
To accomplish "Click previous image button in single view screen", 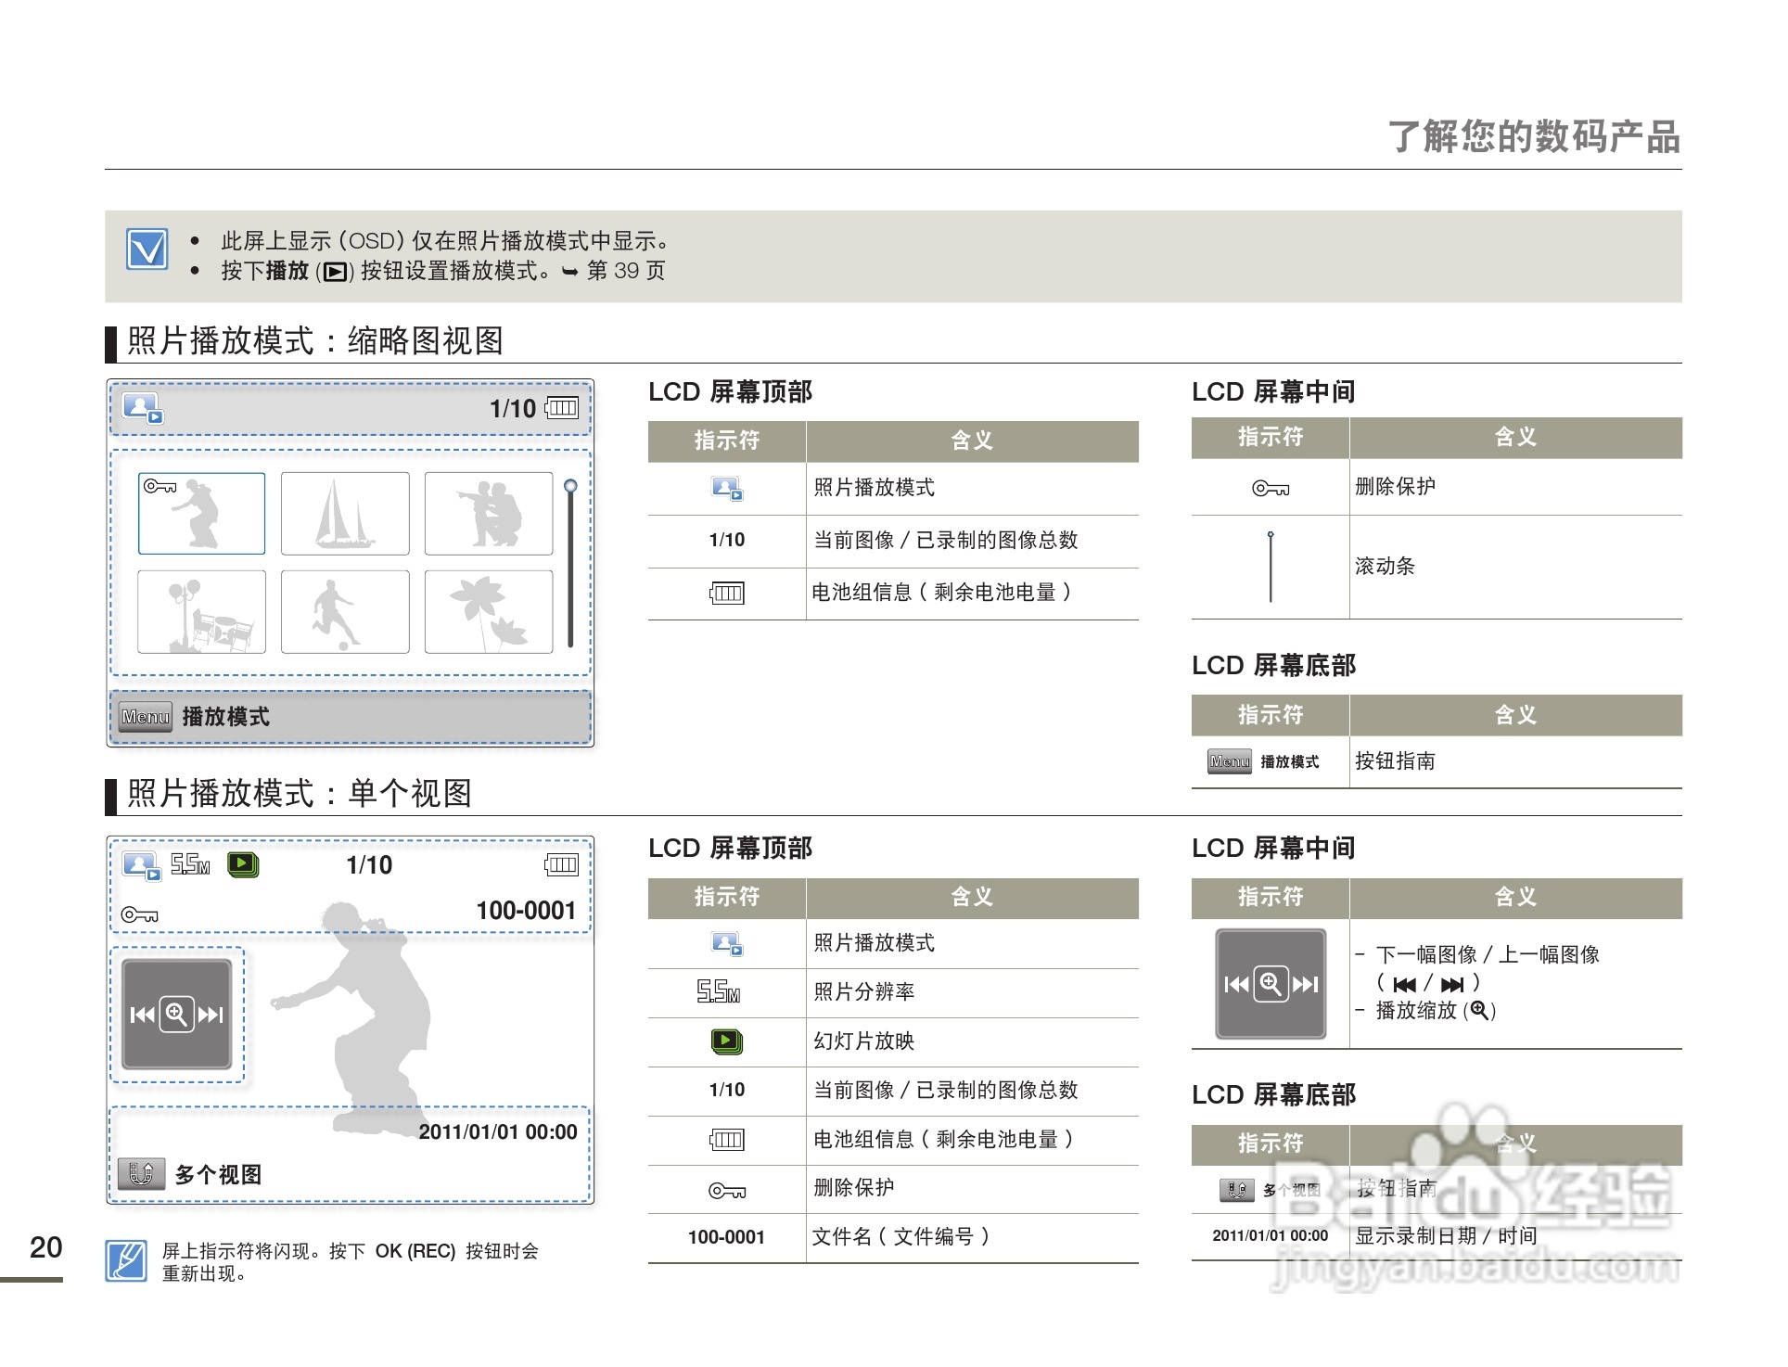I will click(x=142, y=1015).
